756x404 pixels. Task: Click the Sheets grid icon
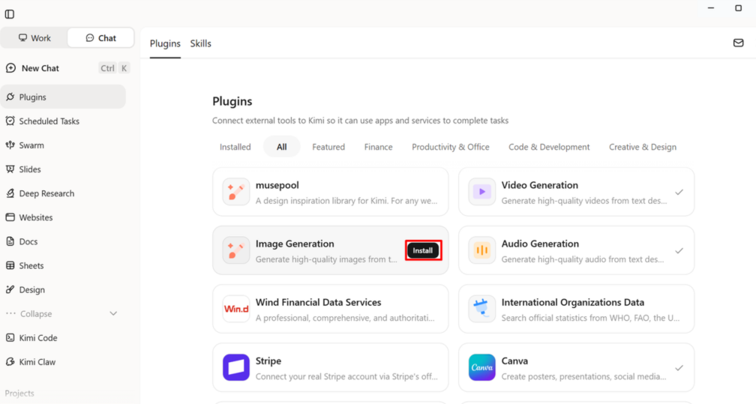click(10, 265)
